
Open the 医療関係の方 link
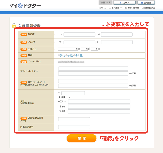click(150, 8)
